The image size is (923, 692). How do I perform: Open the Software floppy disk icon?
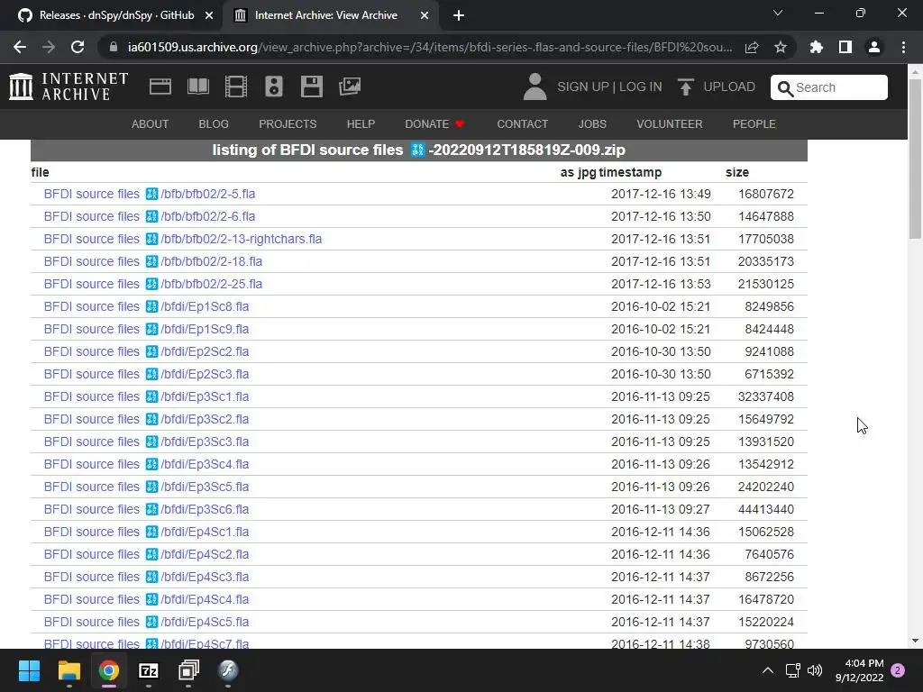pyautogui.click(x=311, y=86)
